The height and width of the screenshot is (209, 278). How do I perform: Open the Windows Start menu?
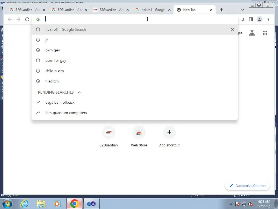pyautogui.click(x=7, y=204)
